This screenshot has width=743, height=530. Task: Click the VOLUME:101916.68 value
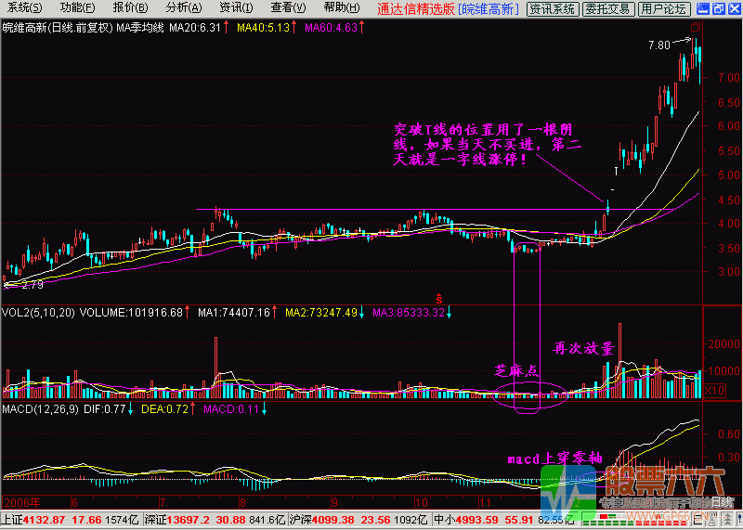click(x=131, y=313)
